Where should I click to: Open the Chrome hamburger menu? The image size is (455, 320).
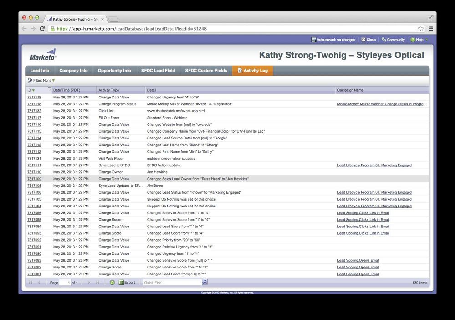(431, 29)
